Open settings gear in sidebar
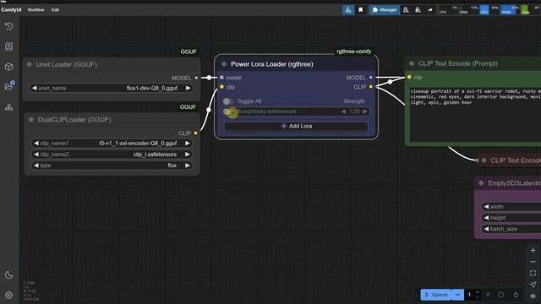 tap(9, 296)
